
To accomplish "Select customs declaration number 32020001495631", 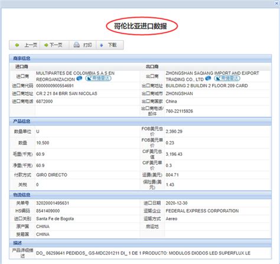I will point(53,203).
